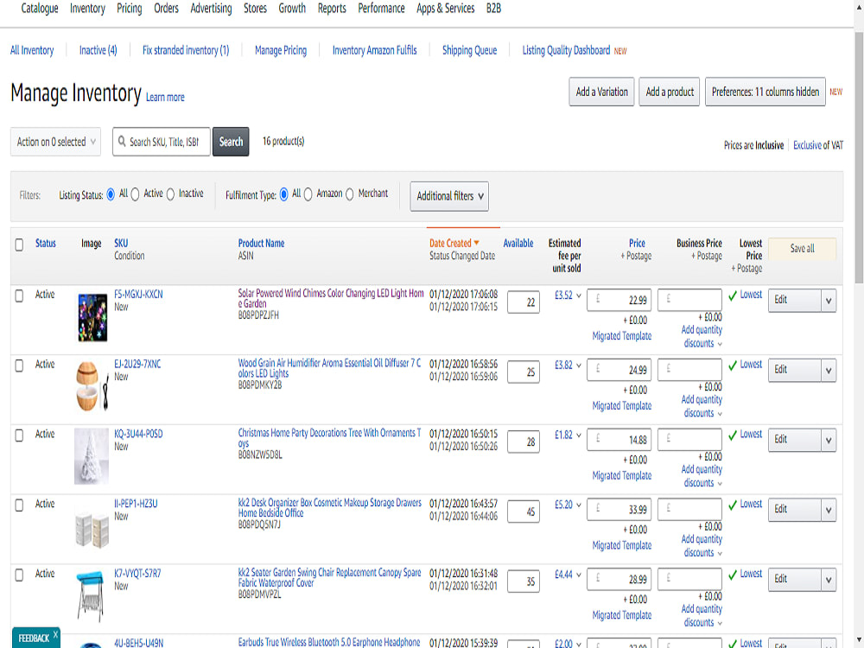864x648 pixels.
Task: Open the Apps & Services menu
Action: click(445, 9)
